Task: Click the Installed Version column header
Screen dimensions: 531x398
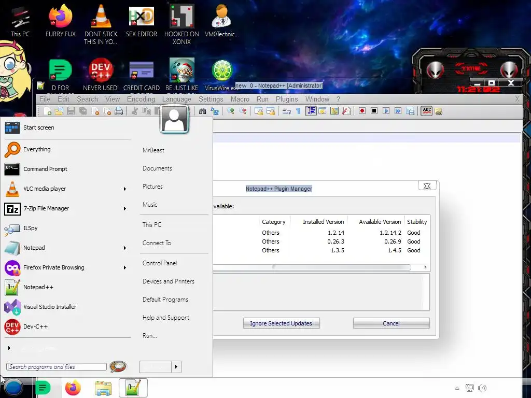Action: (319, 222)
